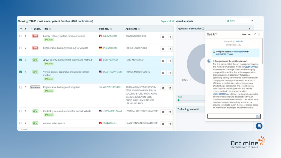Image resolution: width=281 pixels, height=158 pixels.
Task: Sort table by Title column
Action: point(50,29)
